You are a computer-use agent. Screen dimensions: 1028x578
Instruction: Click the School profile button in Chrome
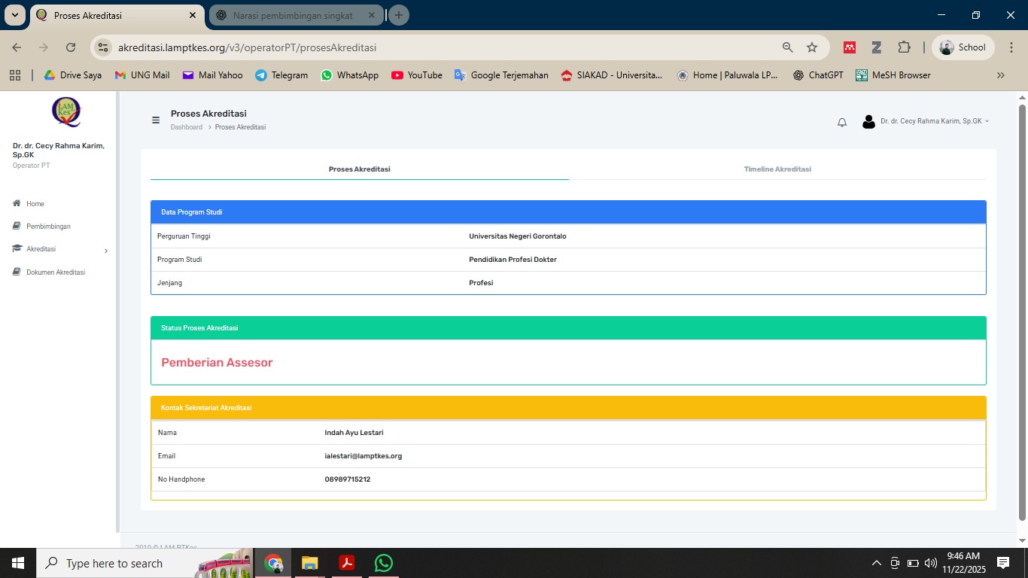pos(963,47)
